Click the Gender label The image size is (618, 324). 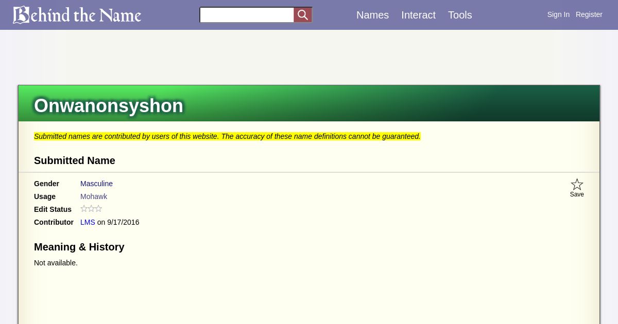(x=46, y=184)
